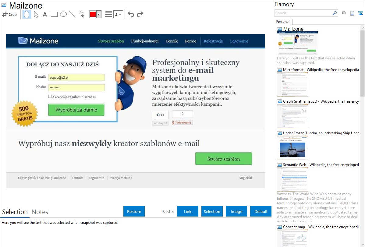Click the Under Frozen Tundra title icon
This screenshot has width=365, height=247.
coord(279,133)
